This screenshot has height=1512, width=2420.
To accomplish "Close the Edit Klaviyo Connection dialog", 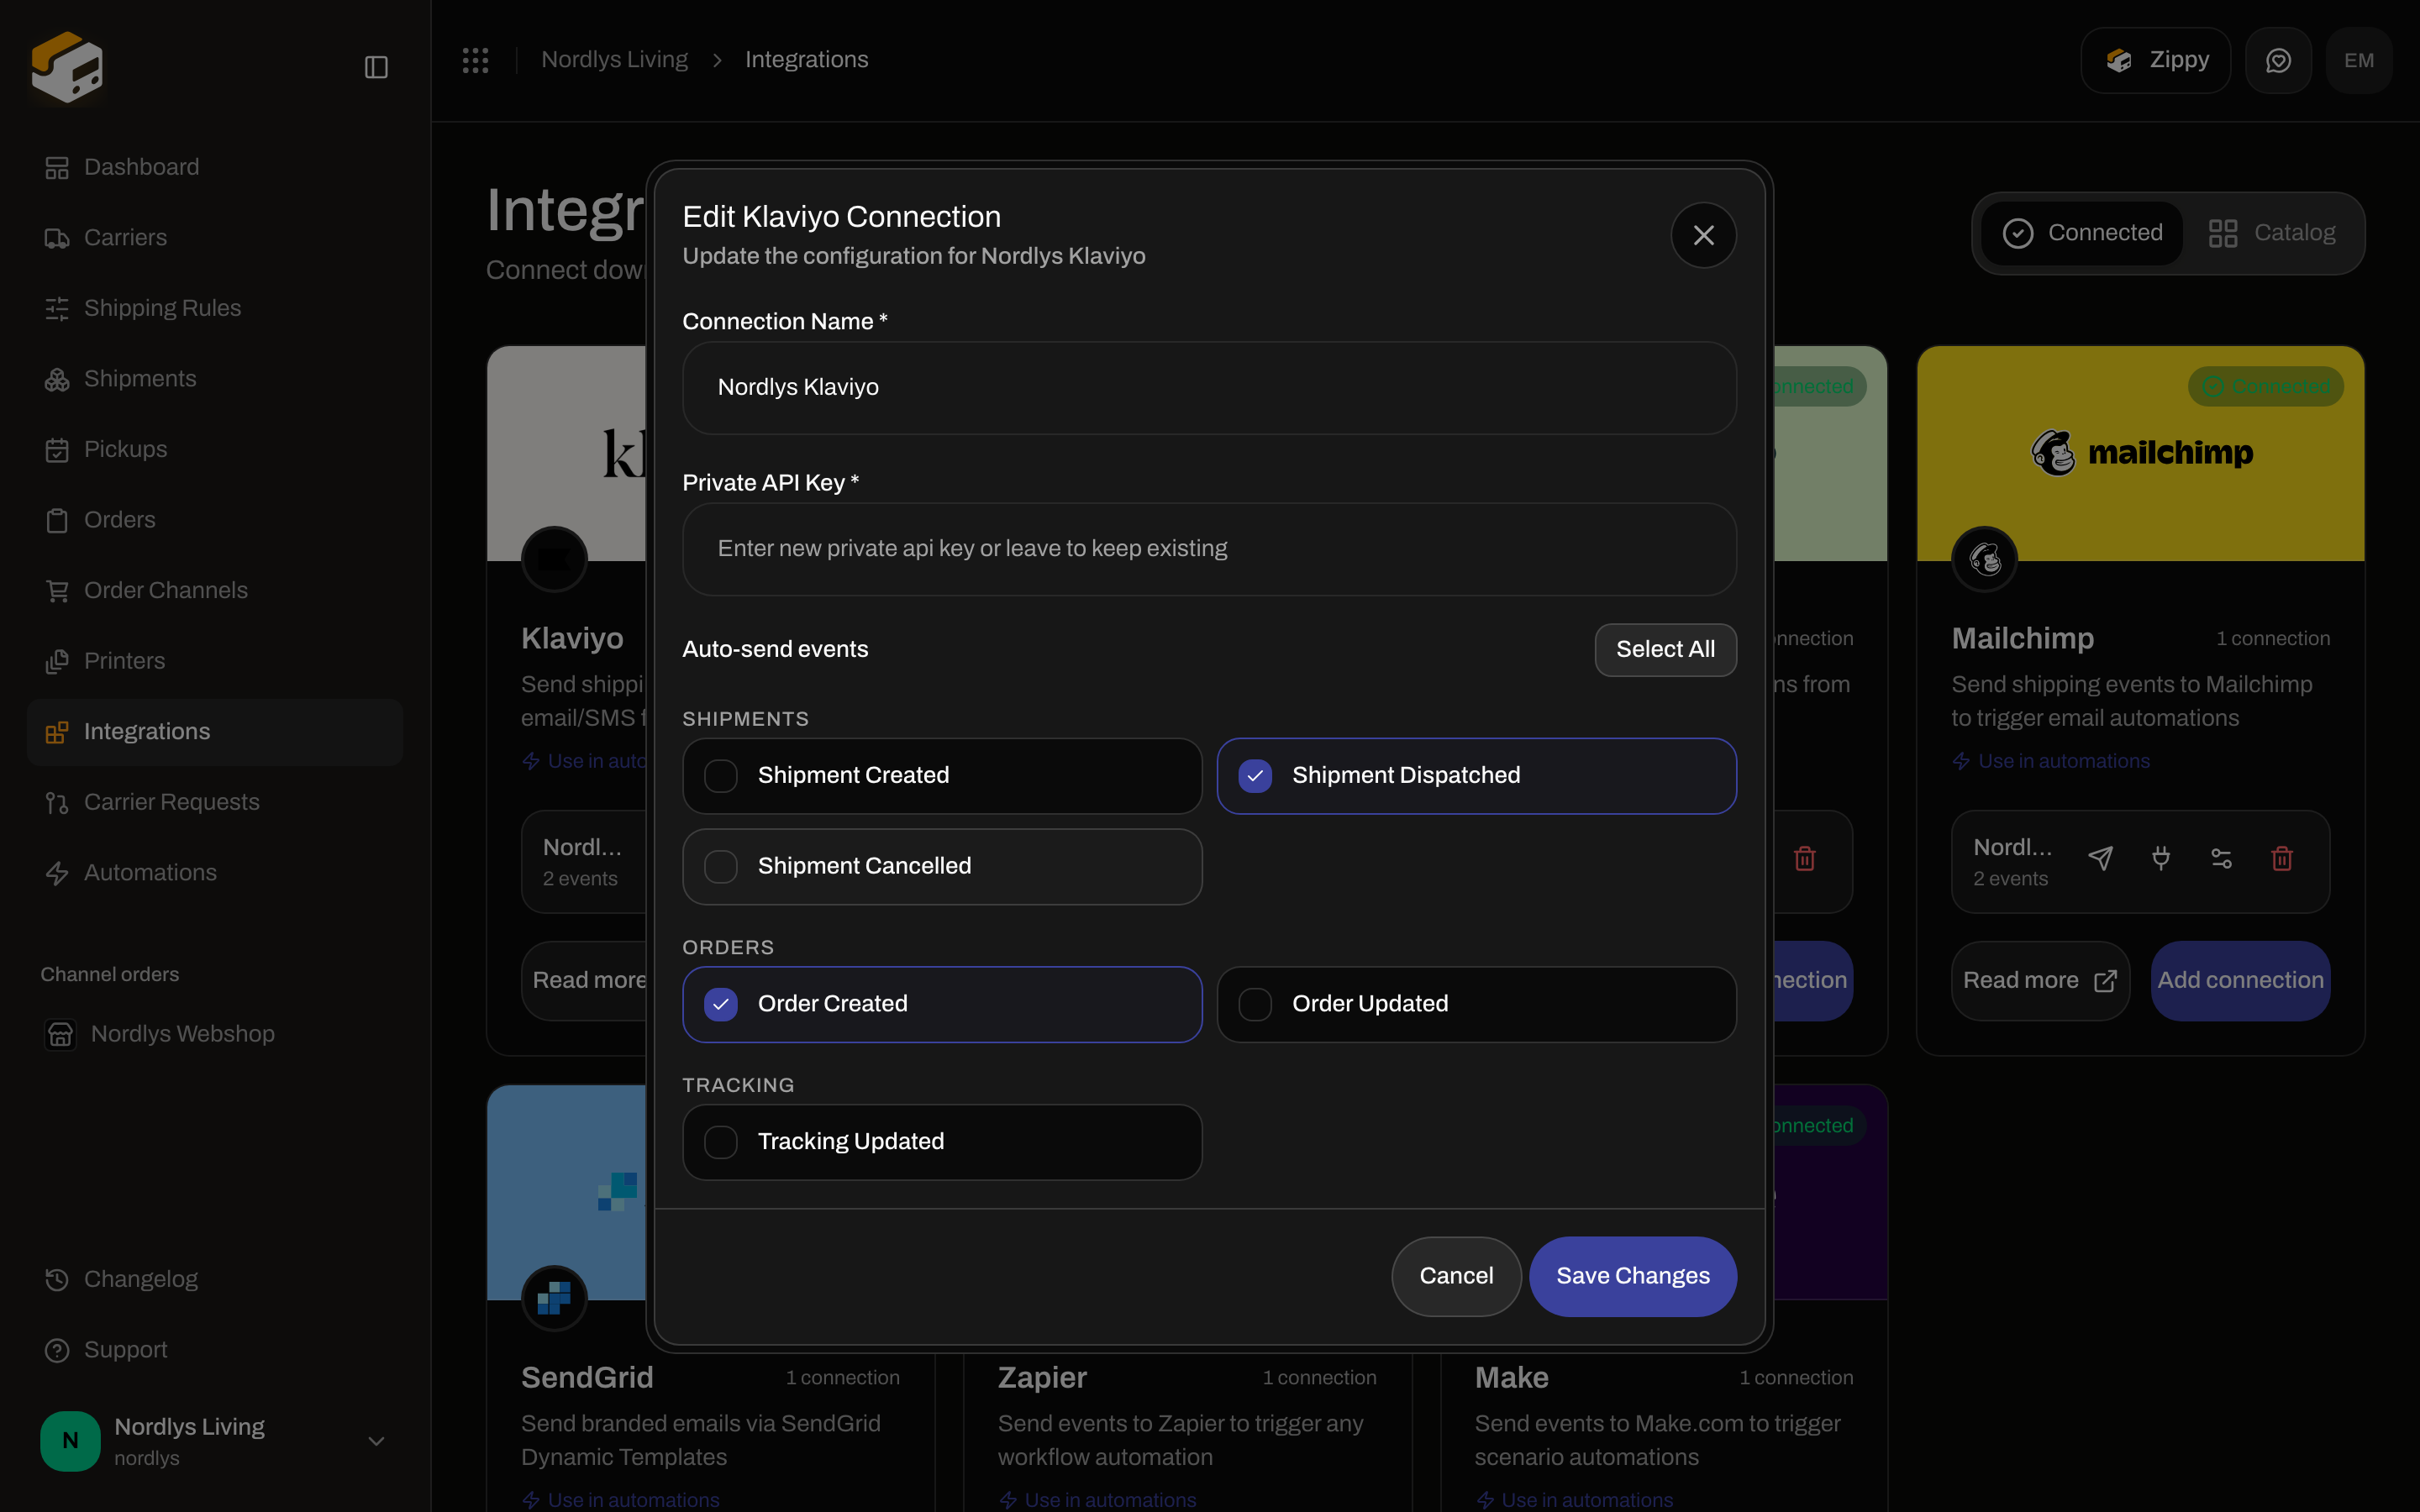I will tap(1703, 235).
